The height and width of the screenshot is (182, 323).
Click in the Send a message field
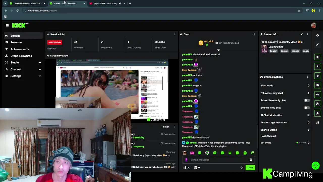click(218, 160)
